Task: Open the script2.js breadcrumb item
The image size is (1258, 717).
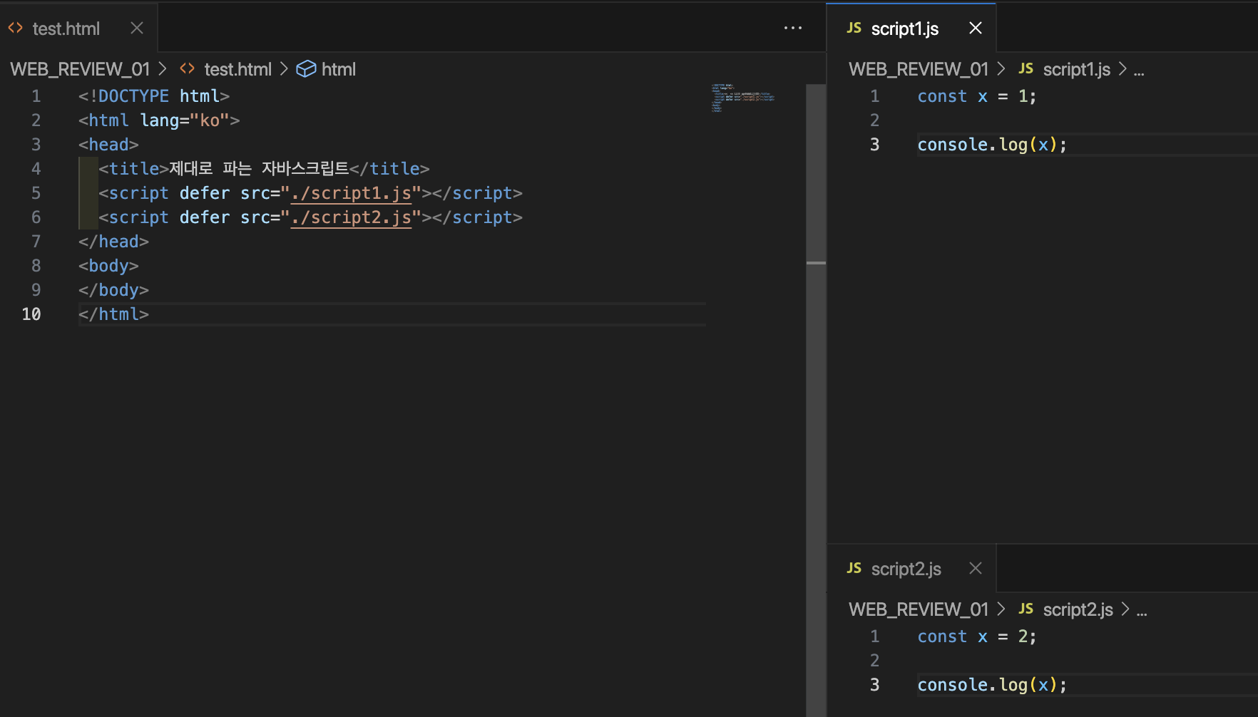Action: [1078, 609]
